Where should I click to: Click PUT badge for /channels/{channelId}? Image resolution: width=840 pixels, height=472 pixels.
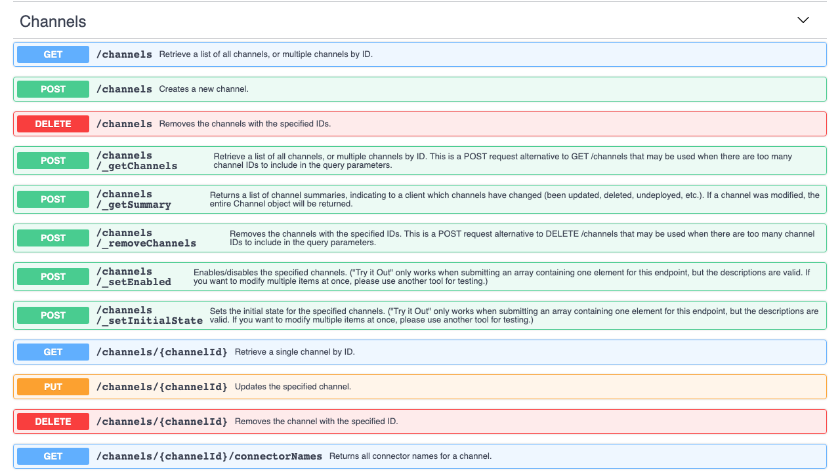(53, 387)
